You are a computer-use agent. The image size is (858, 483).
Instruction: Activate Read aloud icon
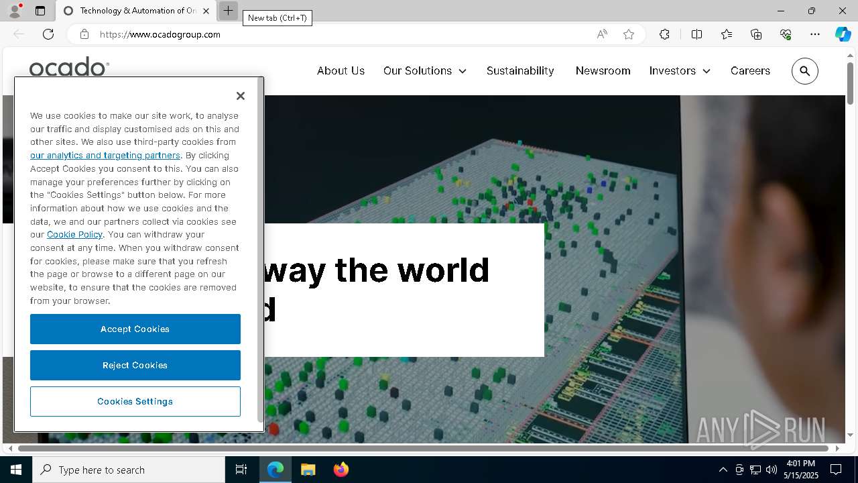(602, 34)
